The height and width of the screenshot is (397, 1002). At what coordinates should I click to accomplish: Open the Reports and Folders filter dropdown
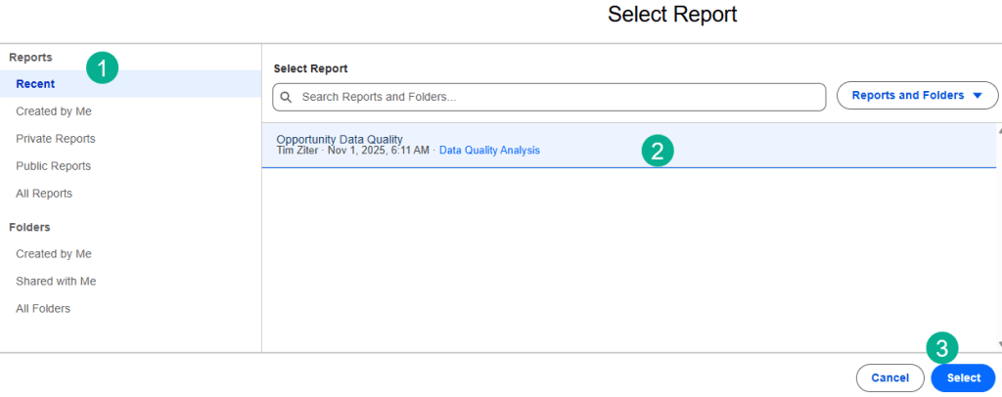pyautogui.click(x=917, y=96)
